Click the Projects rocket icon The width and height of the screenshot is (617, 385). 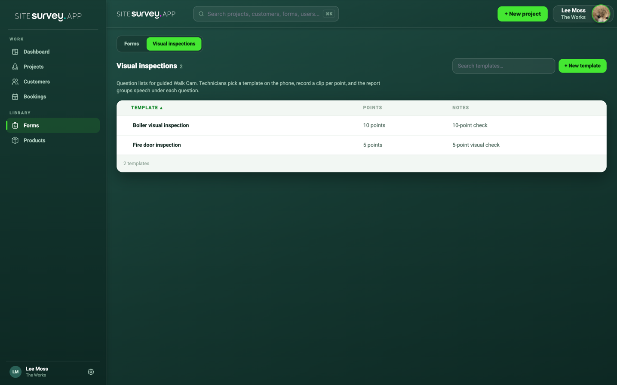click(15, 67)
